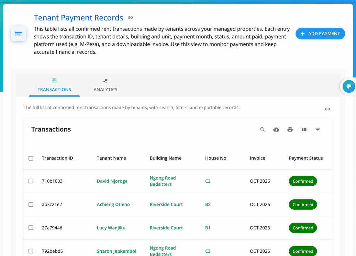Click the payment card icon beside title
The width and height of the screenshot is (356, 256).
click(x=18, y=34)
